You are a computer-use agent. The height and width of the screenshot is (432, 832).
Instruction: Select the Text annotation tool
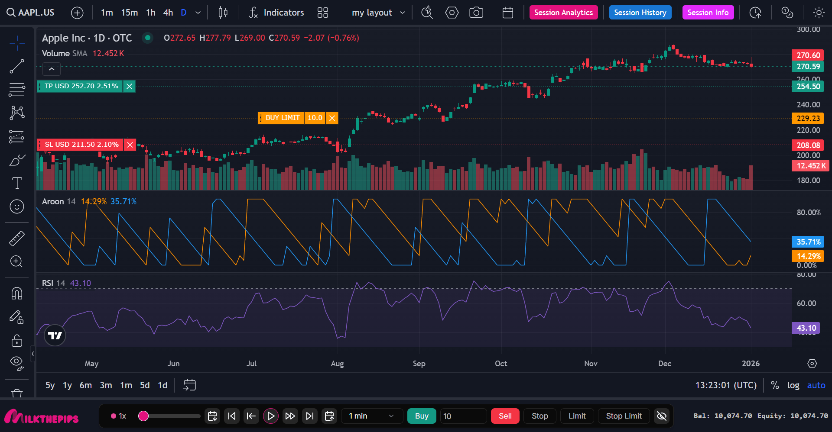(17, 183)
